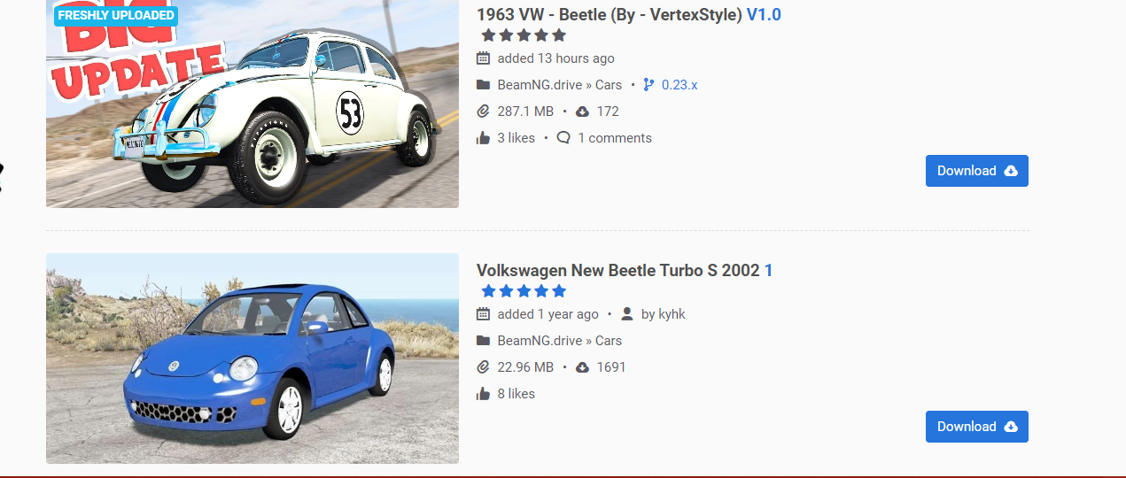Image resolution: width=1126 pixels, height=478 pixels.
Task: Click the author person icon beside 'by kyhk'
Action: 627,314
